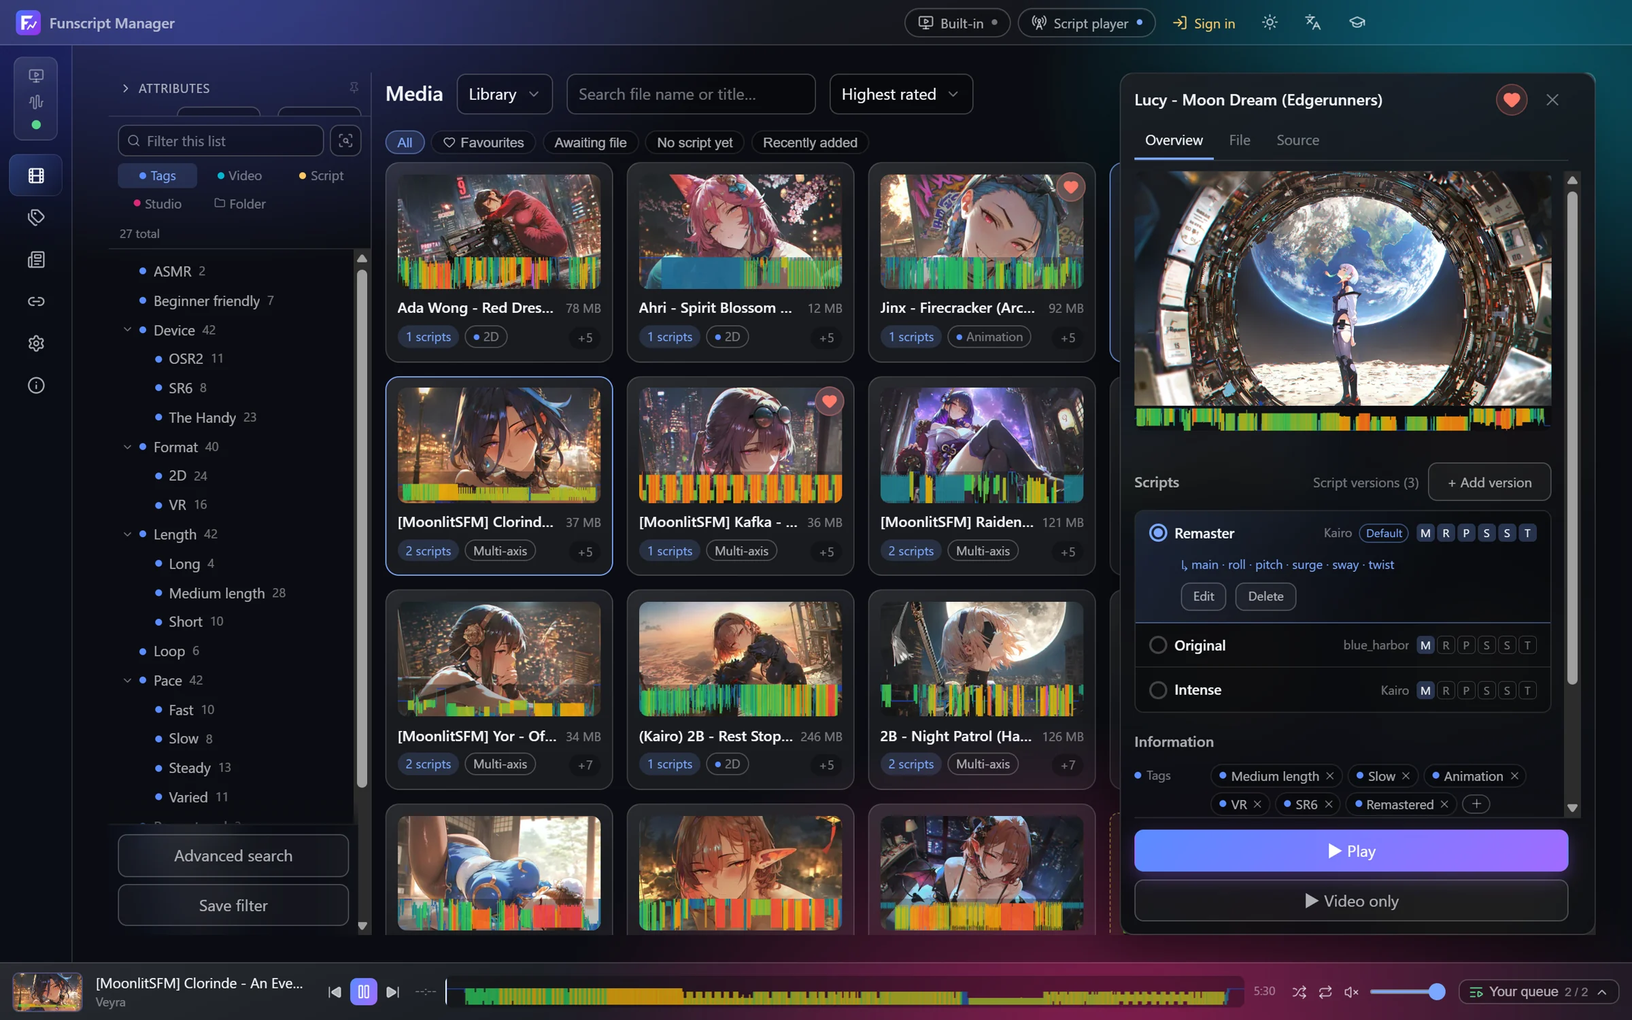
Task: Adjust the volume slider
Action: tap(1407, 992)
